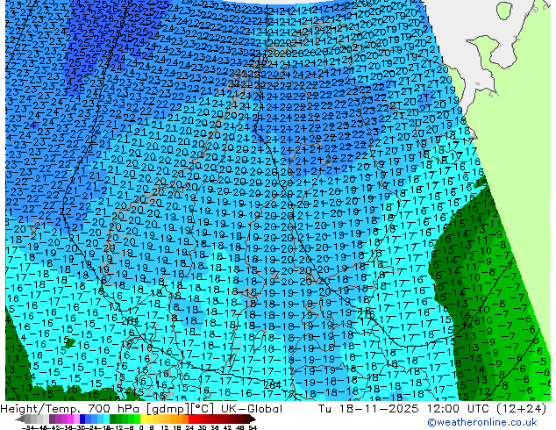Click the dark maroon right arrow end of the legend
Screen dimensions: 556x430
(252, 419)
